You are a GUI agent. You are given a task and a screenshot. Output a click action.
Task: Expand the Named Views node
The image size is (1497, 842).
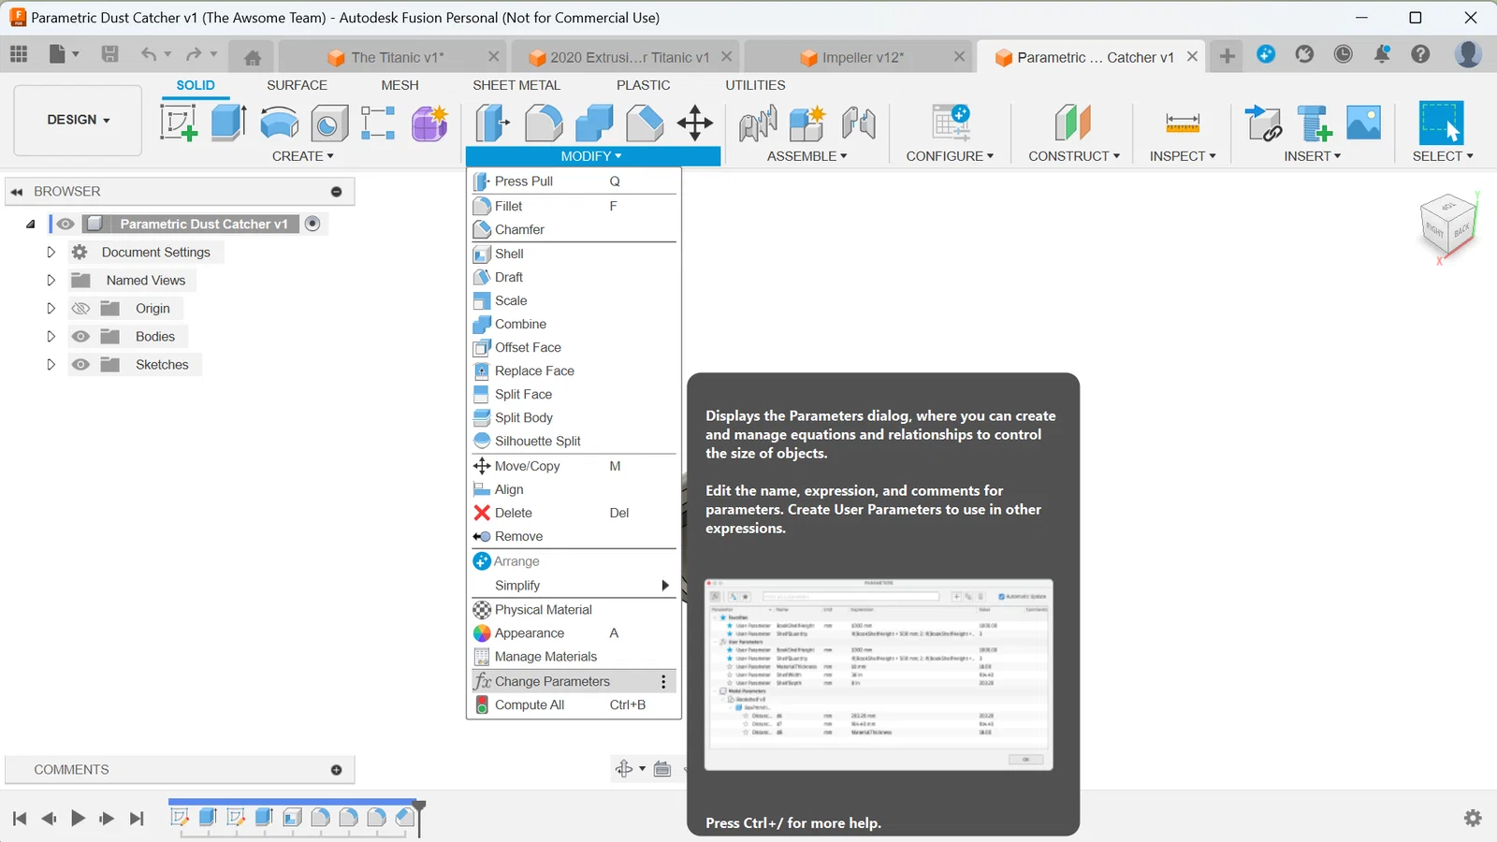tap(51, 280)
